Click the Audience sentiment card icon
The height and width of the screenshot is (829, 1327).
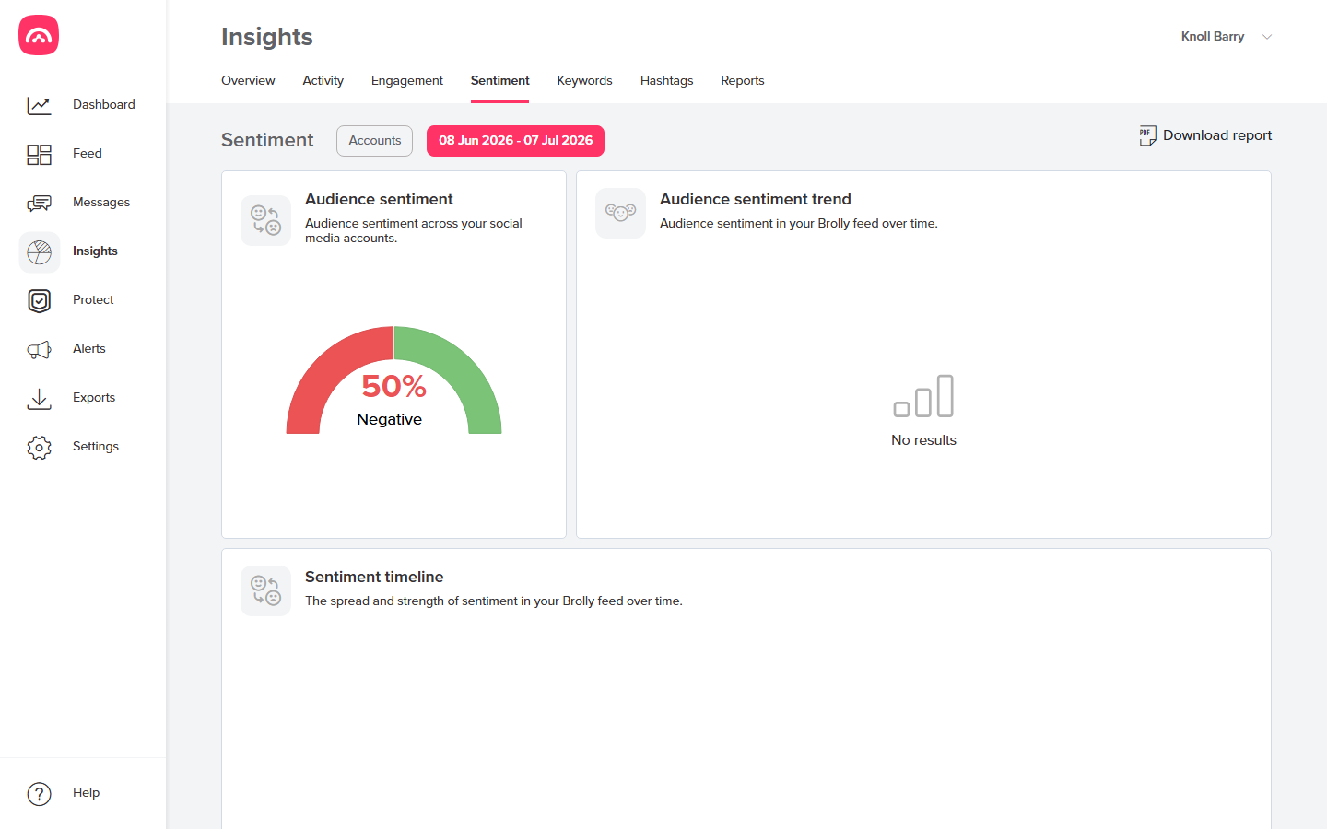pyautogui.click(x=265, y=220)
